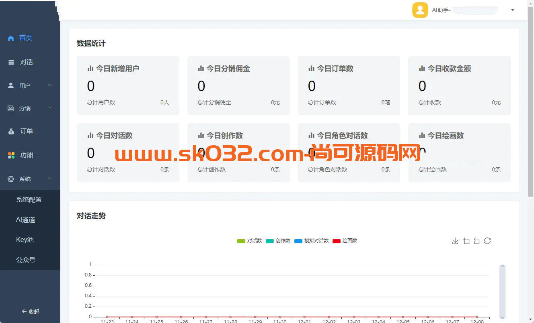
Task: Click the 系统 gear icon
Action: [x=11, y=179]
